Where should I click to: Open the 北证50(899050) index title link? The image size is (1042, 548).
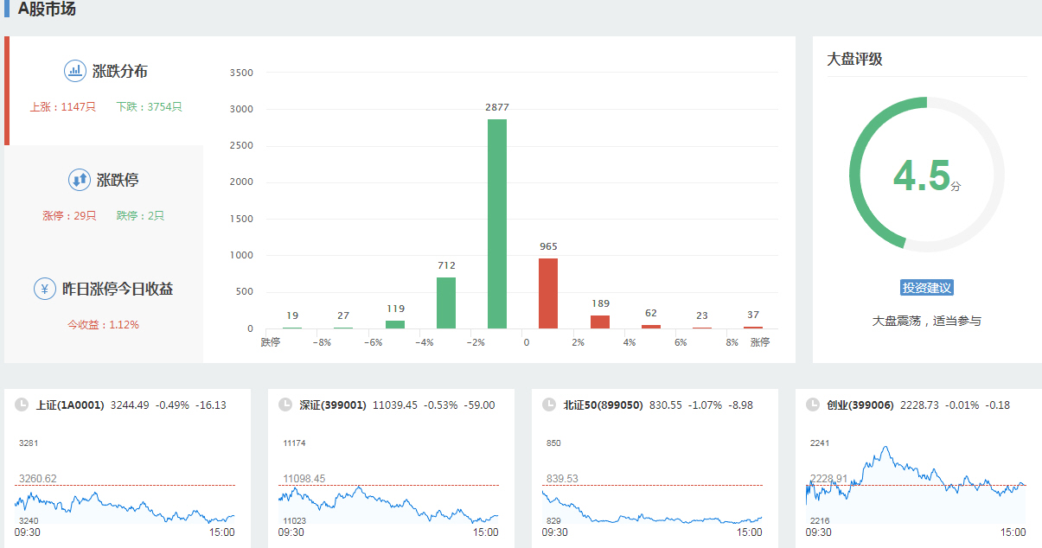coord(603,405)
